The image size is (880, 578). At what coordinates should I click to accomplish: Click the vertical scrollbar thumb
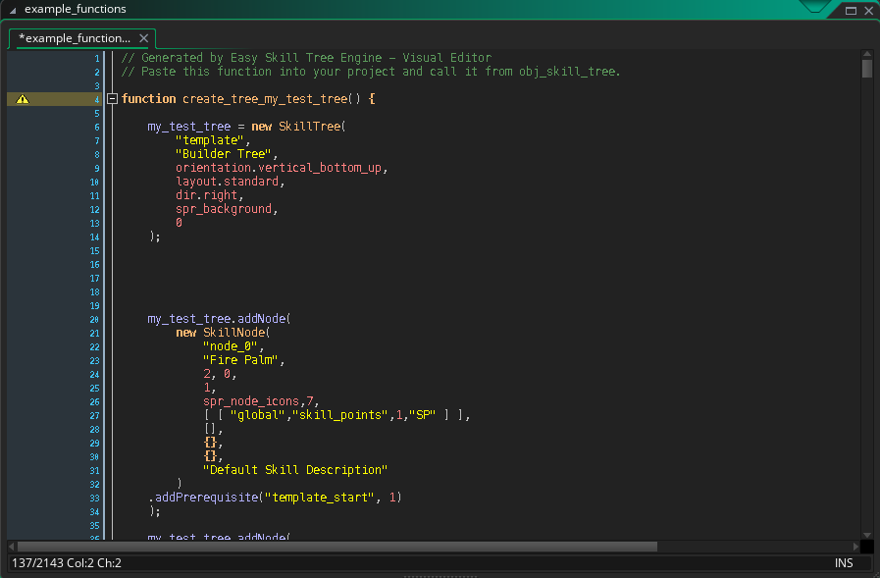coord(867,69)
